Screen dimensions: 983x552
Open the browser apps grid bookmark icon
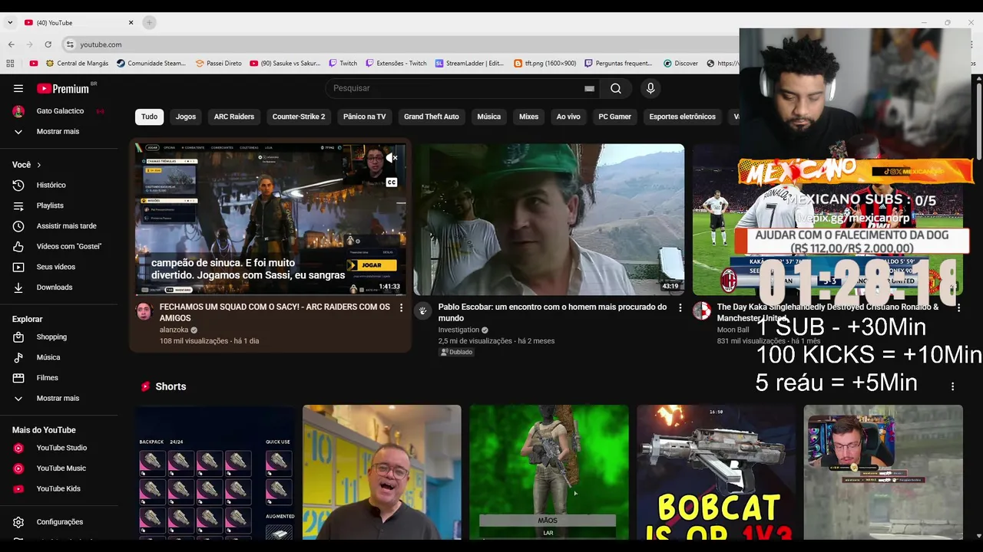10,64
